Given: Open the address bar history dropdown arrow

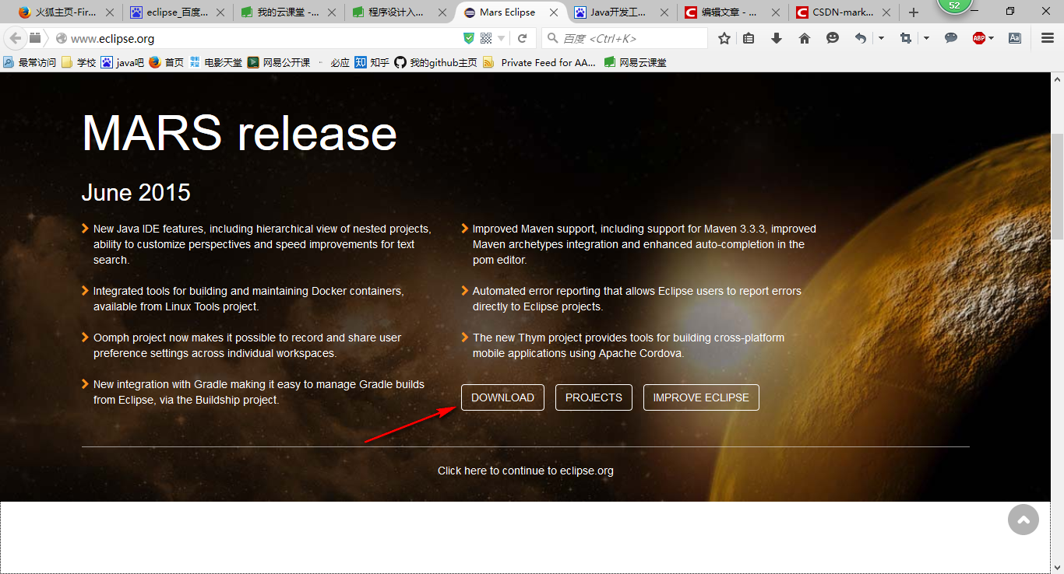Looking at the screenshot, I should pos(502,39).
